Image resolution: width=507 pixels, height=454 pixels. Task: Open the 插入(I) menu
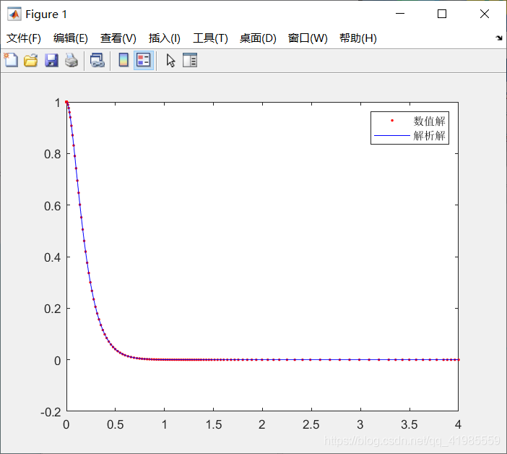(x=164, y=38)
